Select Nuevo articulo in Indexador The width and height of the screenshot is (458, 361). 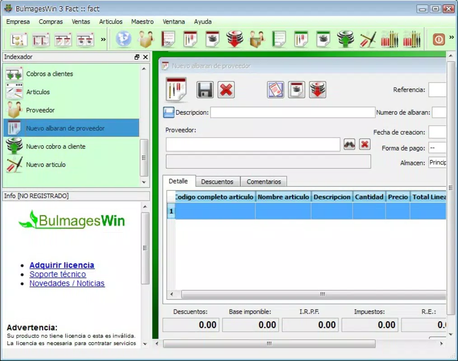[71, 164]
